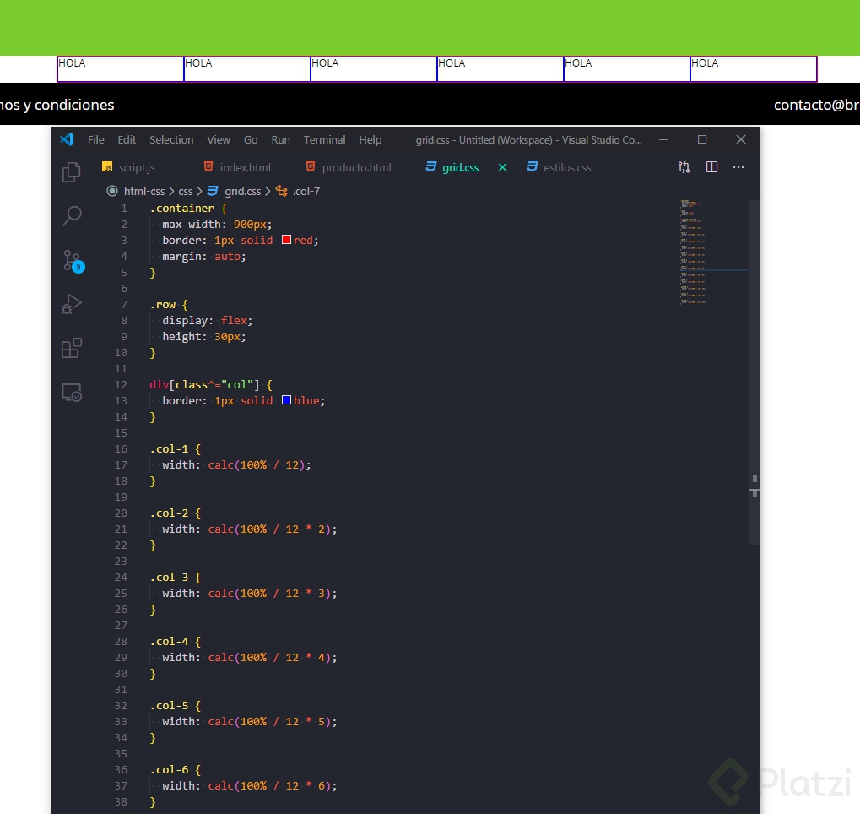Open the Explorer view in the activity bar
The height and width of the screenshot is (814, 860).
pos(71,171)
